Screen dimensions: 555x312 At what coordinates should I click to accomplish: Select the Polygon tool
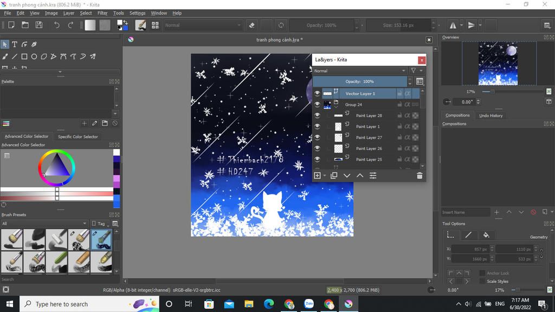[x=44, y=56]
